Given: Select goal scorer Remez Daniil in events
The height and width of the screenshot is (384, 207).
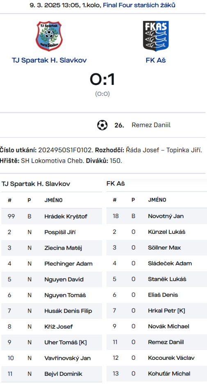Looking at the screenshot, I should coord(151,125).
